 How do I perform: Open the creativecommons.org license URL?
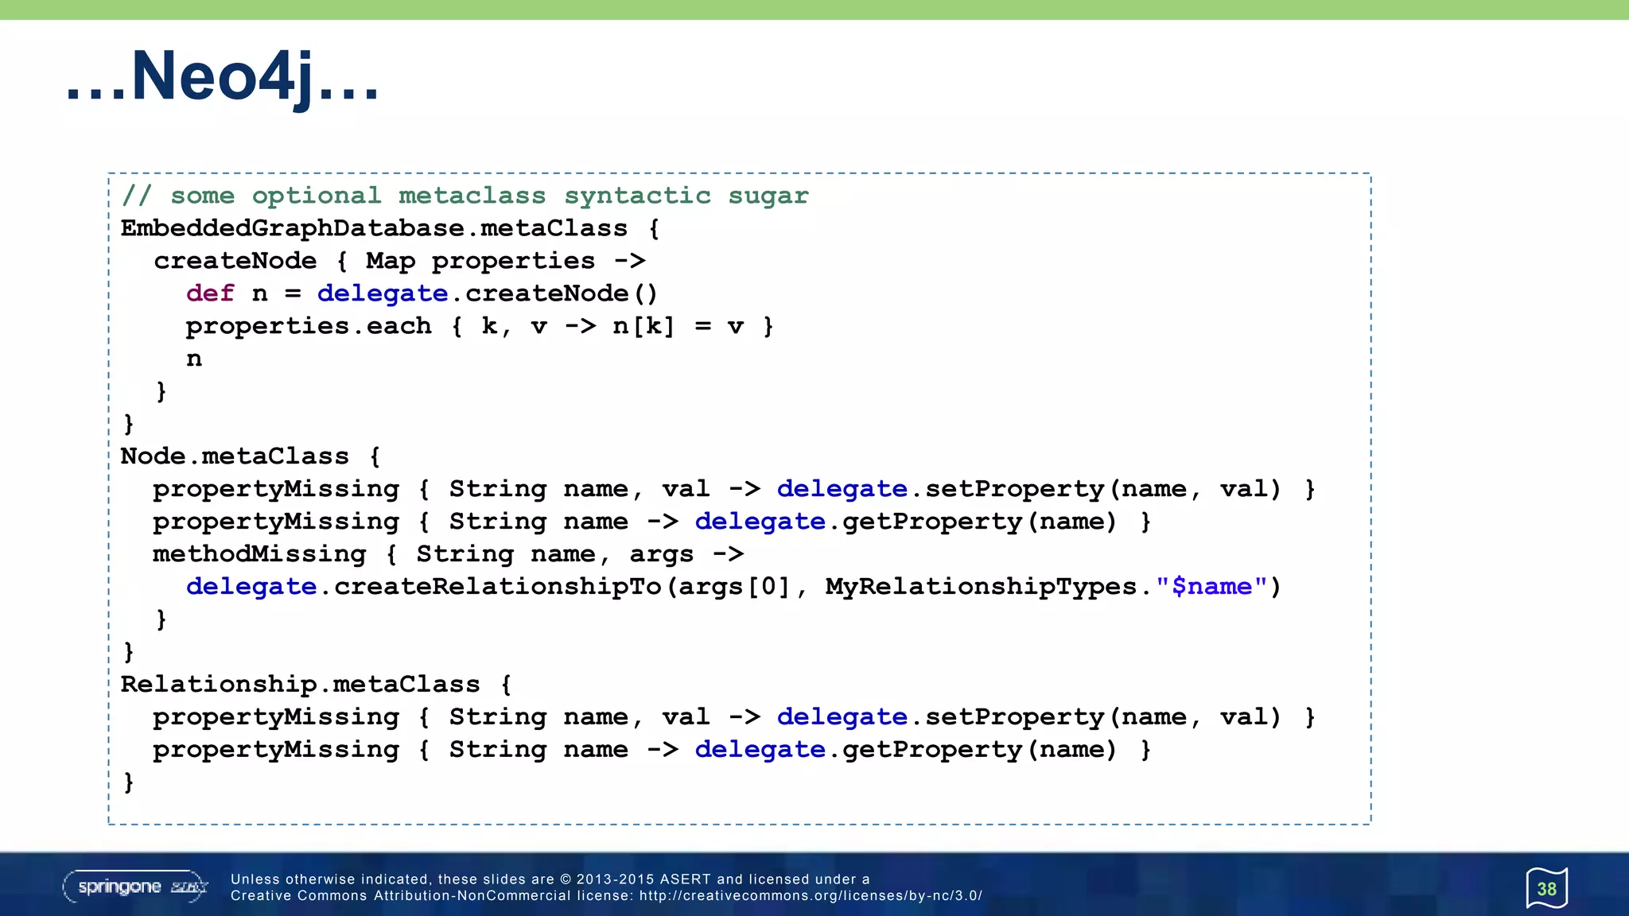click(x=811, y=896)
